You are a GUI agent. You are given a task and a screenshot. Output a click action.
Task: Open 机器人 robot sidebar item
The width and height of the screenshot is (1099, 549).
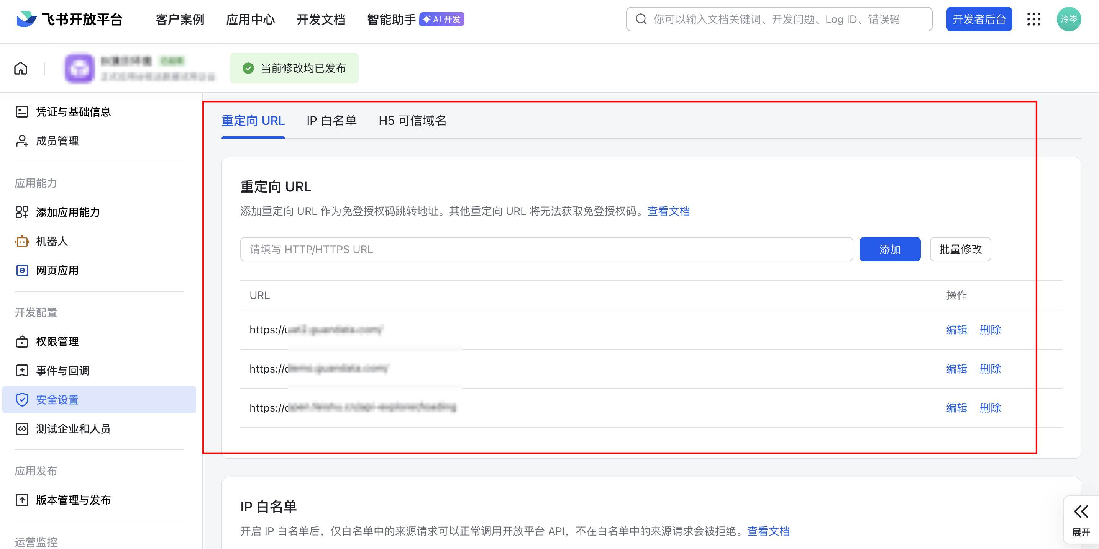[x=52, y=241]
